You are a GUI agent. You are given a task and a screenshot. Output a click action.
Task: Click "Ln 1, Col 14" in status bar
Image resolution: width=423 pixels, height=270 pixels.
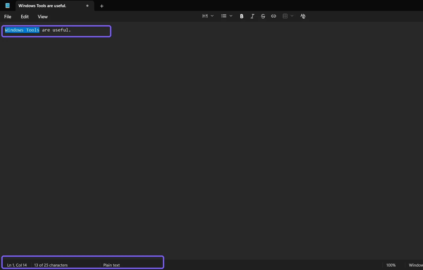(x=17, y=265)
